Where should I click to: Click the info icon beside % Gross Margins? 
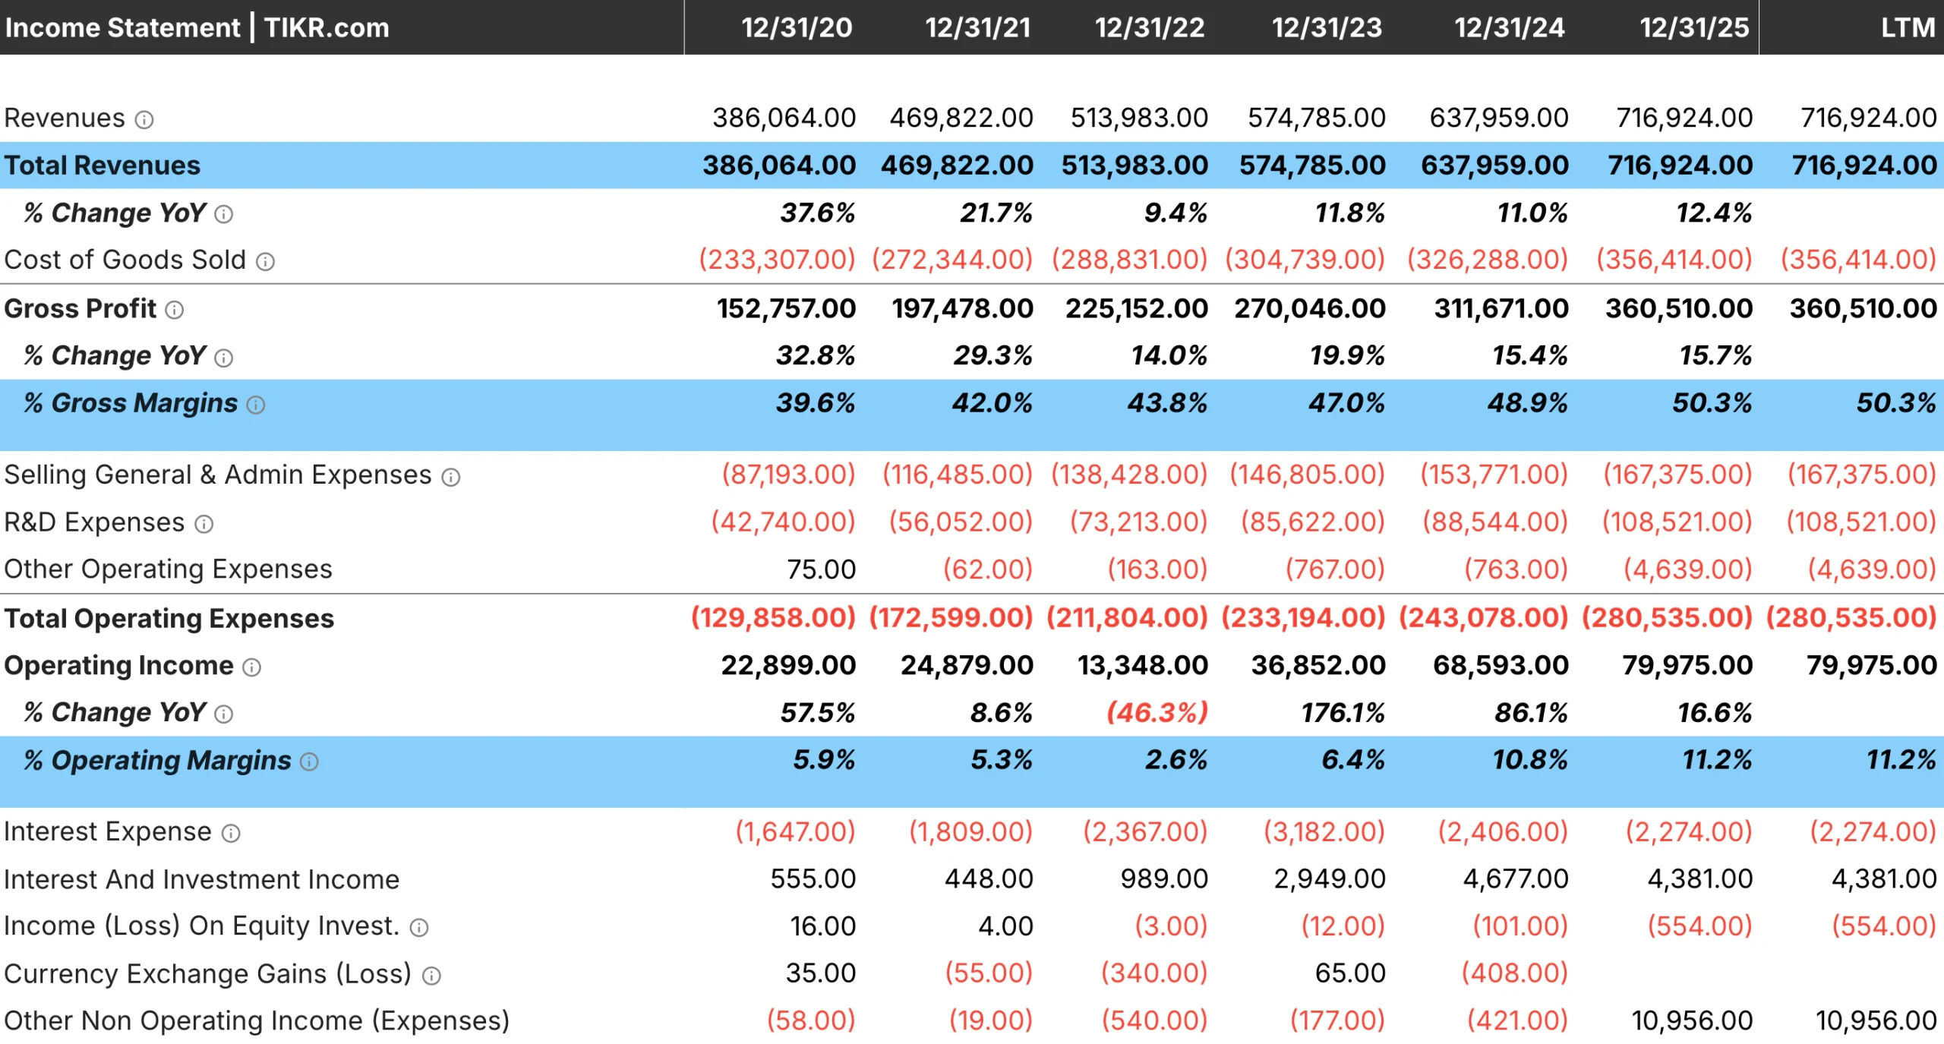(x=256, y=404)
